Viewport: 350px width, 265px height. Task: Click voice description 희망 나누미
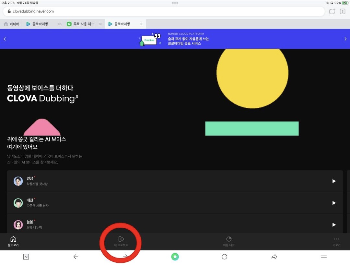[34, 227]
